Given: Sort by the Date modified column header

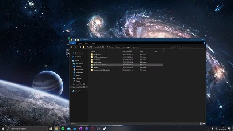Looking at the screenshot, I should tap(127, 51).
